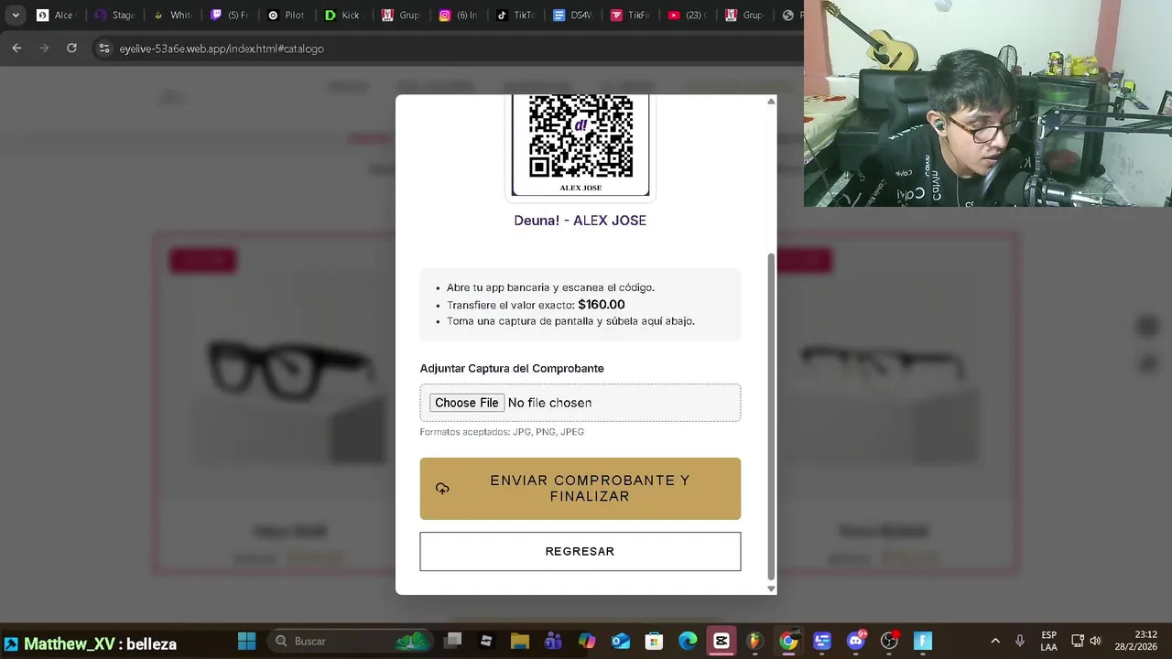1172x659 pixels.
Task: Open Copilot from the taskbar
Action: click(x=587, y=641)
